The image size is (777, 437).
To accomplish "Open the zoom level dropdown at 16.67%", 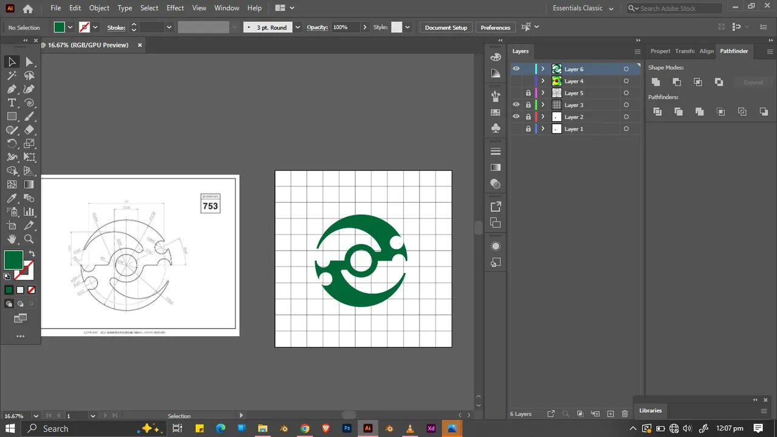I will [x=36, y=416].
